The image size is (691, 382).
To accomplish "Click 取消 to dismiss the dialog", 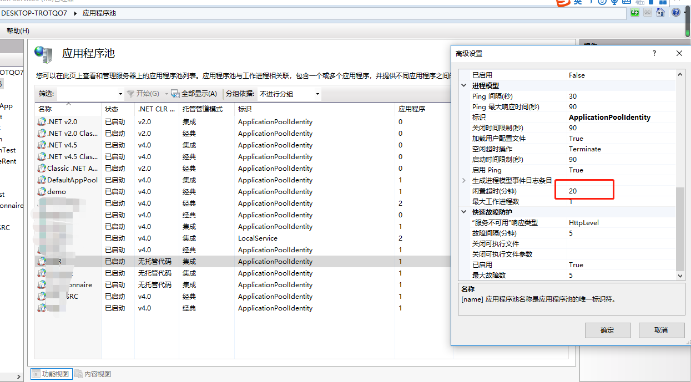I will (662, 330).
